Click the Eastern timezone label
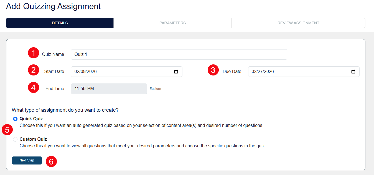Image resolution: width=374 pixels, height=175 pixels. (155, 88)
